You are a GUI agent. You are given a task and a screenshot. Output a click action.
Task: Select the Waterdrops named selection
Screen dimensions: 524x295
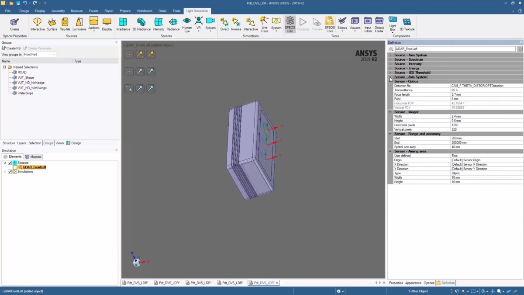pyautogui.click(x=25, y=93)
